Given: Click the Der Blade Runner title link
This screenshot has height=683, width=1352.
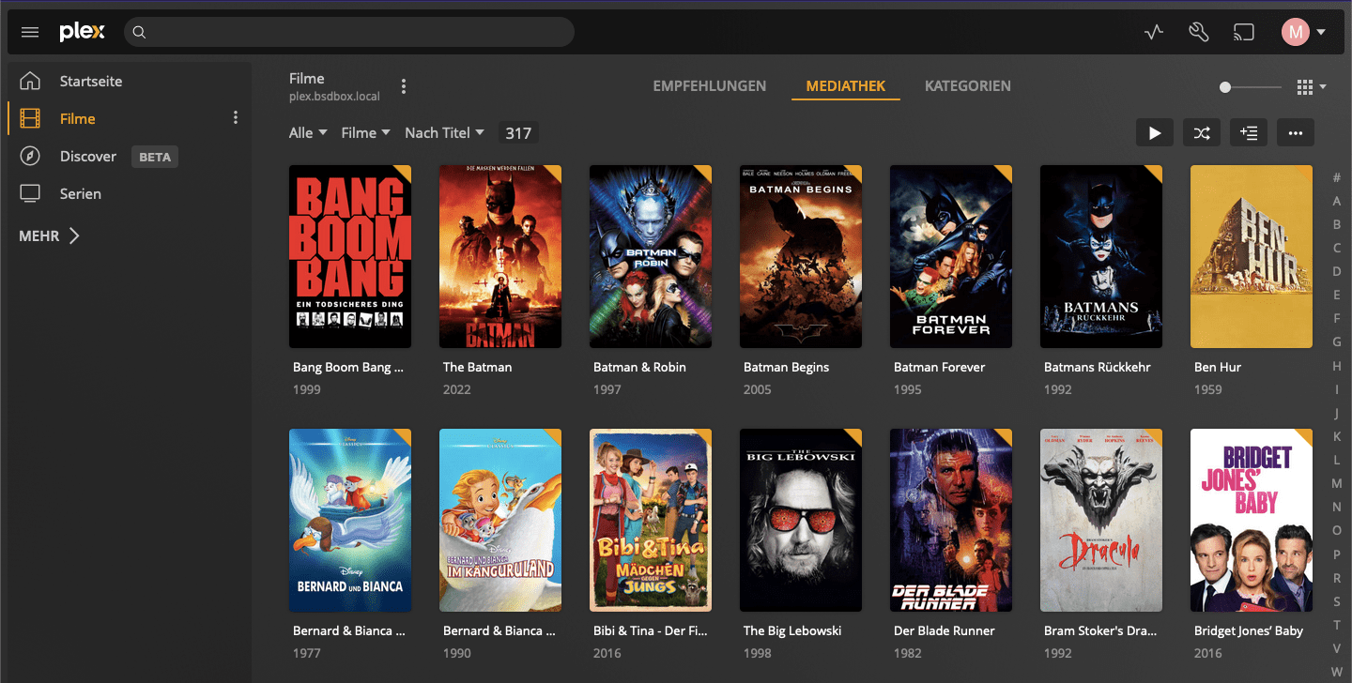Looking at the screenshot, I should click(x=945, y=630).
